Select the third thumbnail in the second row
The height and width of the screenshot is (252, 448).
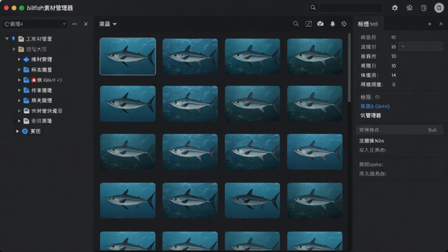[x=252, y=104]
